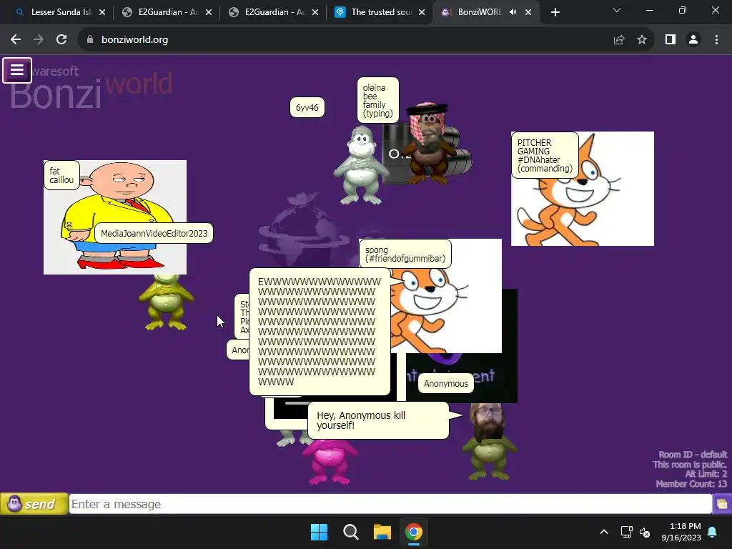Close The trusted source tab

422,12
